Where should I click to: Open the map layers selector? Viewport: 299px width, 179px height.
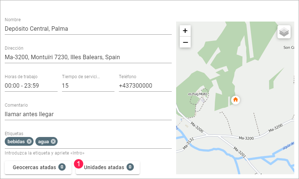pos(284,32)
